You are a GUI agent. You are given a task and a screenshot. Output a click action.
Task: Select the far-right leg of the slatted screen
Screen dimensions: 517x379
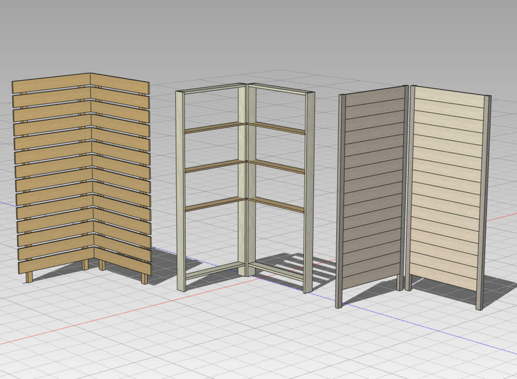coord(144,278)
